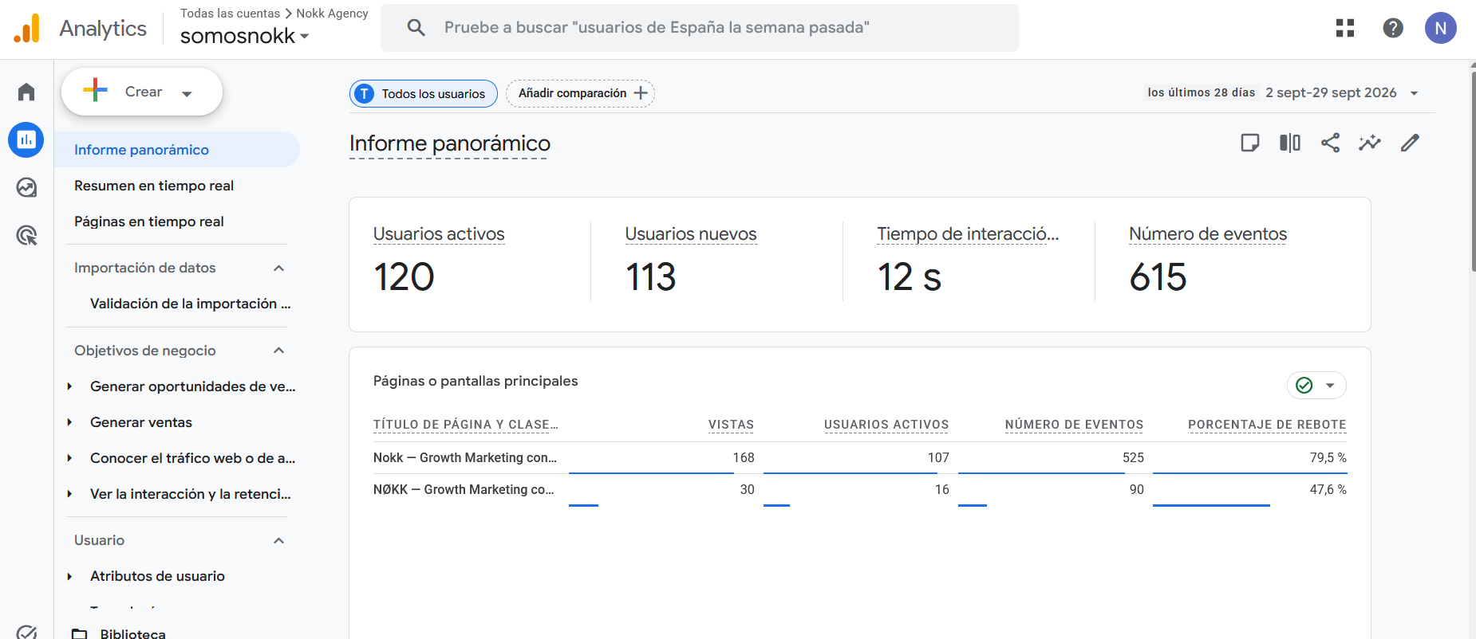The height and width of the screenshot is (639, 1476).
Task: Open the date range dropdown arrow
Action: [1415, 93]
